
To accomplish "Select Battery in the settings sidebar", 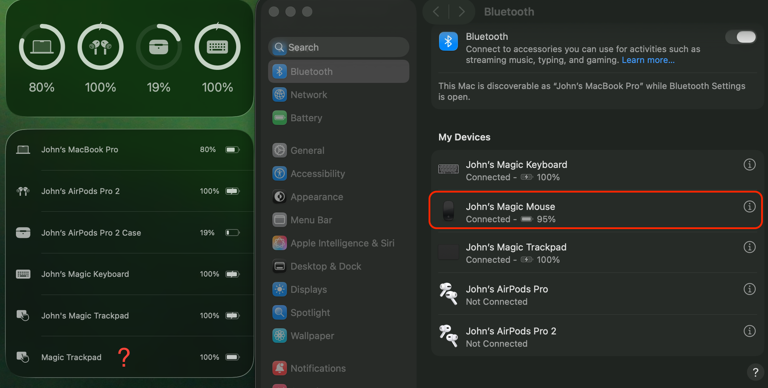I will click(339, 118).
